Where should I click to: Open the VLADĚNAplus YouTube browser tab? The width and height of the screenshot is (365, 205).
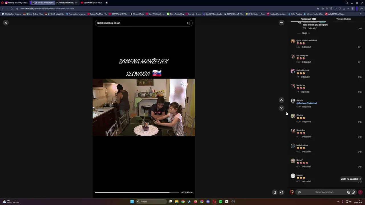[92, 3]
